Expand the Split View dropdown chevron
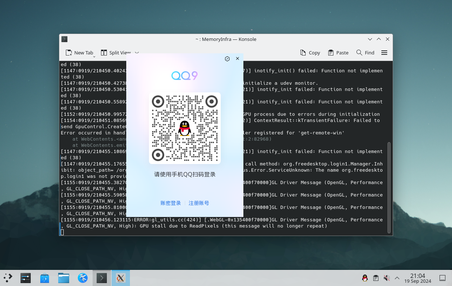 [x=137, y=53]
